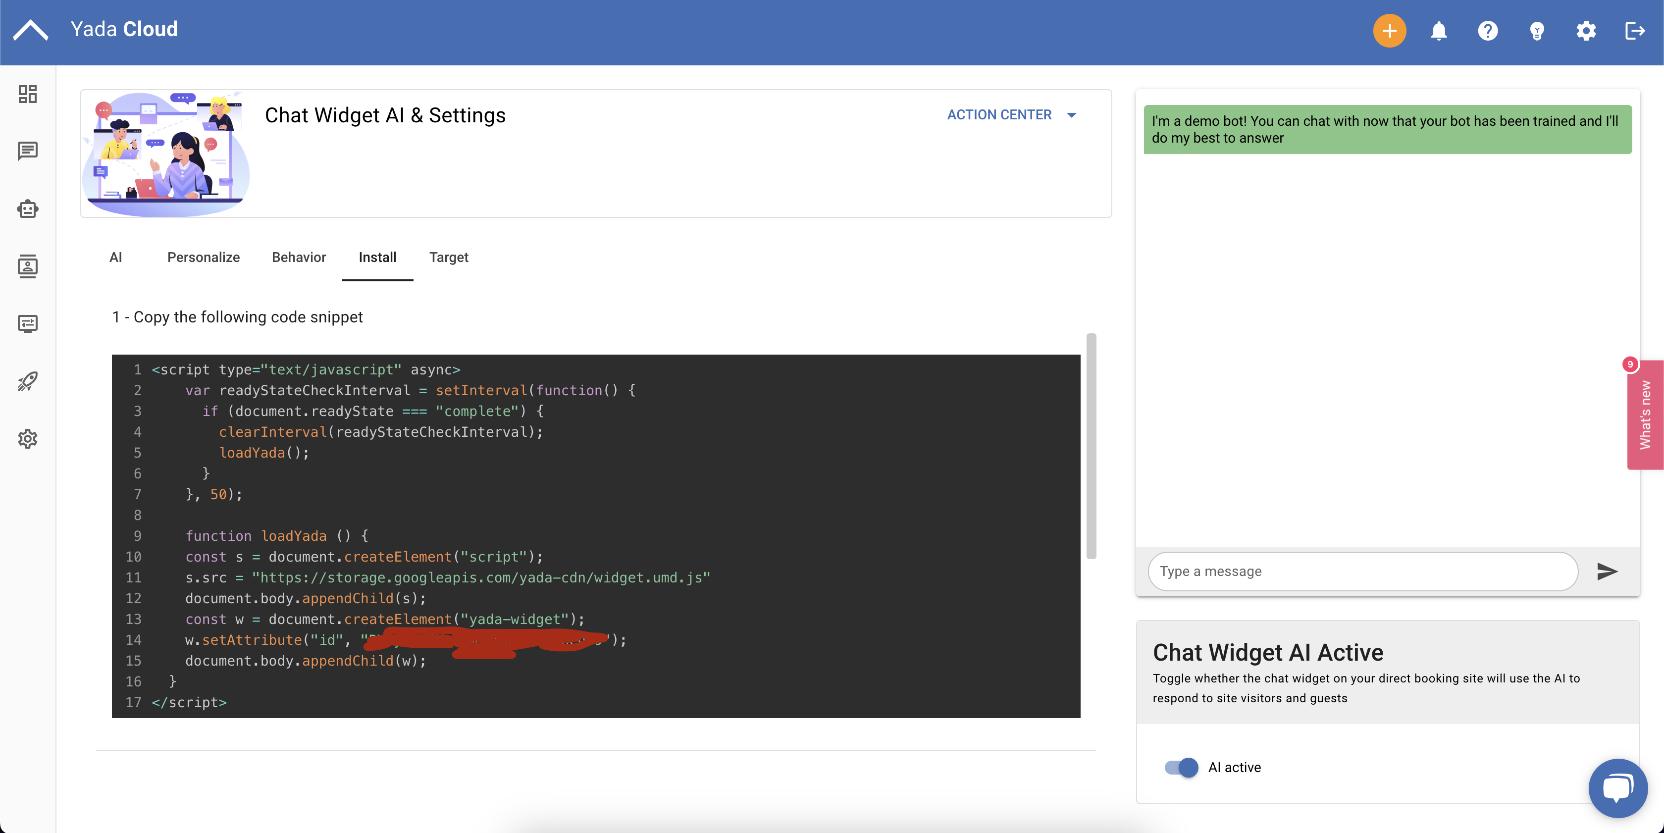Click the lightbulb ideas icon
Image resolution: width=1664 pixels, height=833 pixels.
coord(1537,30)
